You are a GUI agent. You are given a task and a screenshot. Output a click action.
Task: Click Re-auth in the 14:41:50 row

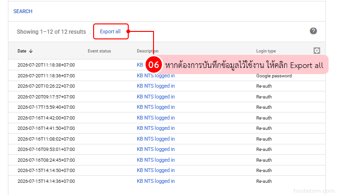click(264, 128)
